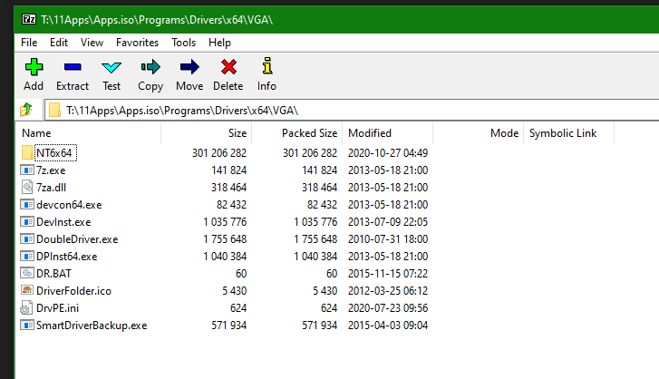Open the Favorites menu
The width and height of the screenshot is (659, 379).
(137, 43)
